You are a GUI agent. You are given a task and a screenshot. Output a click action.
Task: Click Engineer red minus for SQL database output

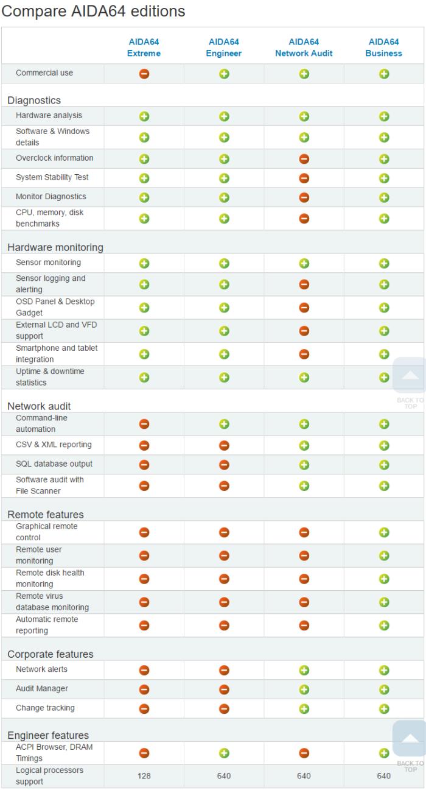224,464
